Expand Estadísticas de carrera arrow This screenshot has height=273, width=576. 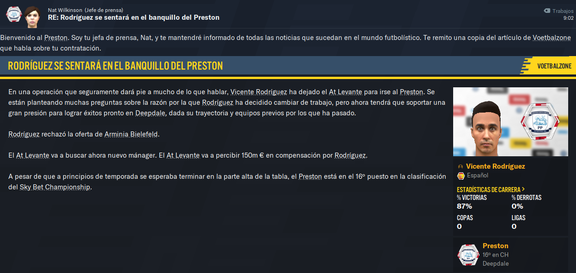pyautogui.click(x=524, y=189)
